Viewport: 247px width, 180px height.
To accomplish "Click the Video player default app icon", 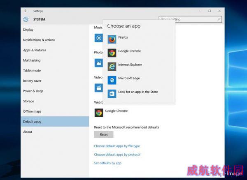I will 99,88.
